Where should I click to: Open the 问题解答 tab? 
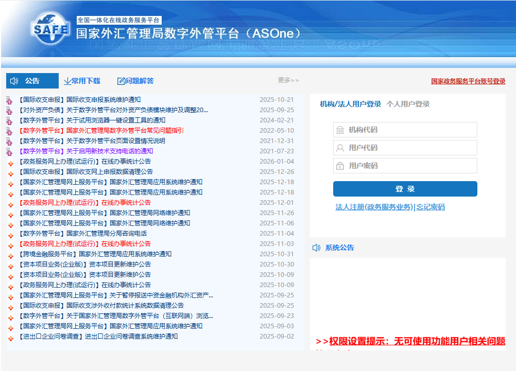coord(135,81)
